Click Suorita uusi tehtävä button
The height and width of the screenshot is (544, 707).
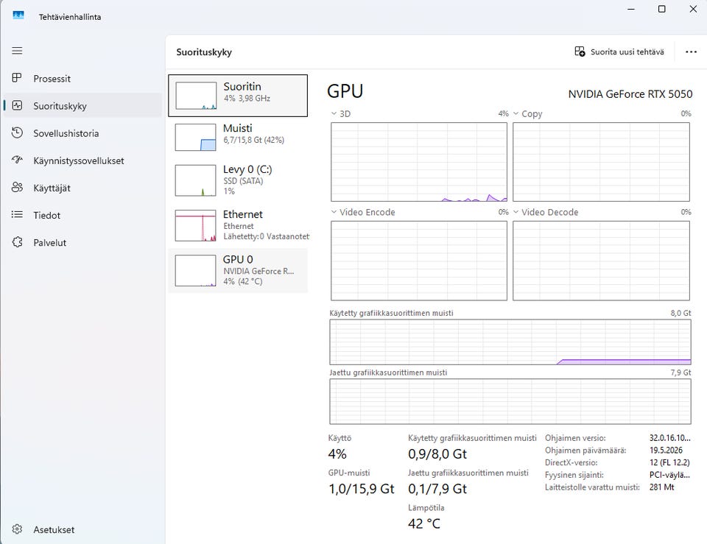click(619, 52)
